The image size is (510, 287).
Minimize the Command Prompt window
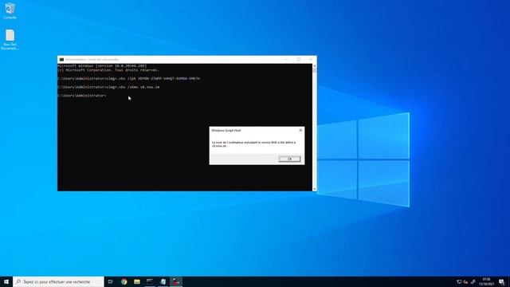click(x=287, y=60)
